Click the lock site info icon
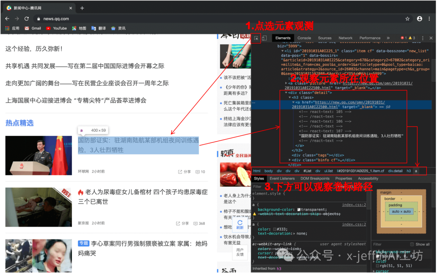The height and width of the screenshot is (273, 437). [x=38, y=19]
